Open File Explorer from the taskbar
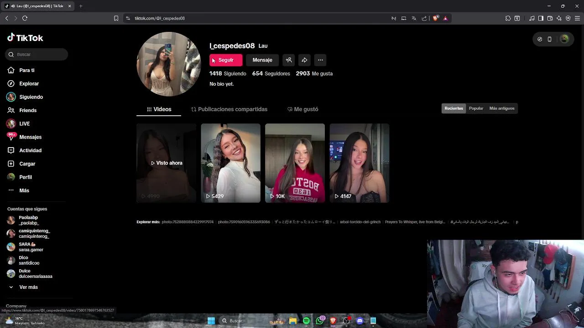 (293, 321)
